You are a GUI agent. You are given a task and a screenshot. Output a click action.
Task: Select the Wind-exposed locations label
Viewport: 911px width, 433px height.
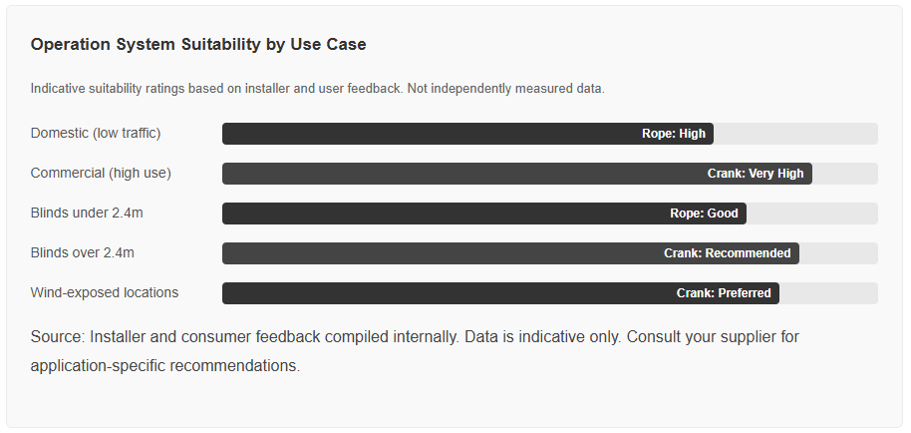[x=104, y=292]
